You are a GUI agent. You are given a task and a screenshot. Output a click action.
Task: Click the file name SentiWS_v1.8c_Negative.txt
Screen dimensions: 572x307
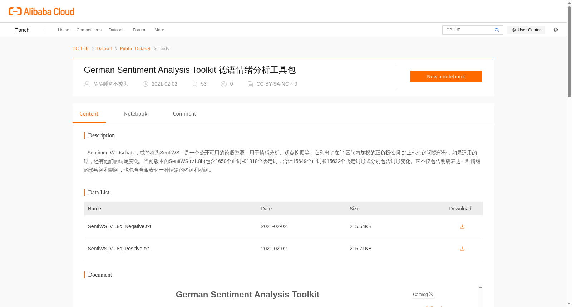119,226
